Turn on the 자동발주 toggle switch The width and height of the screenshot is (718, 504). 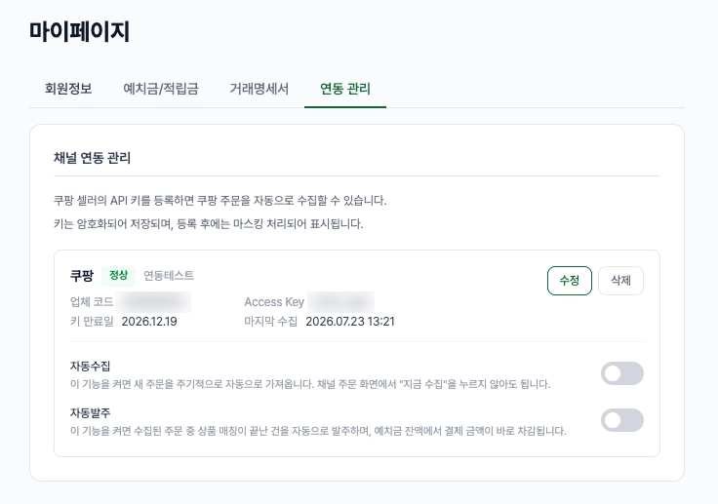pyautogui.click(x=621, y=420)
